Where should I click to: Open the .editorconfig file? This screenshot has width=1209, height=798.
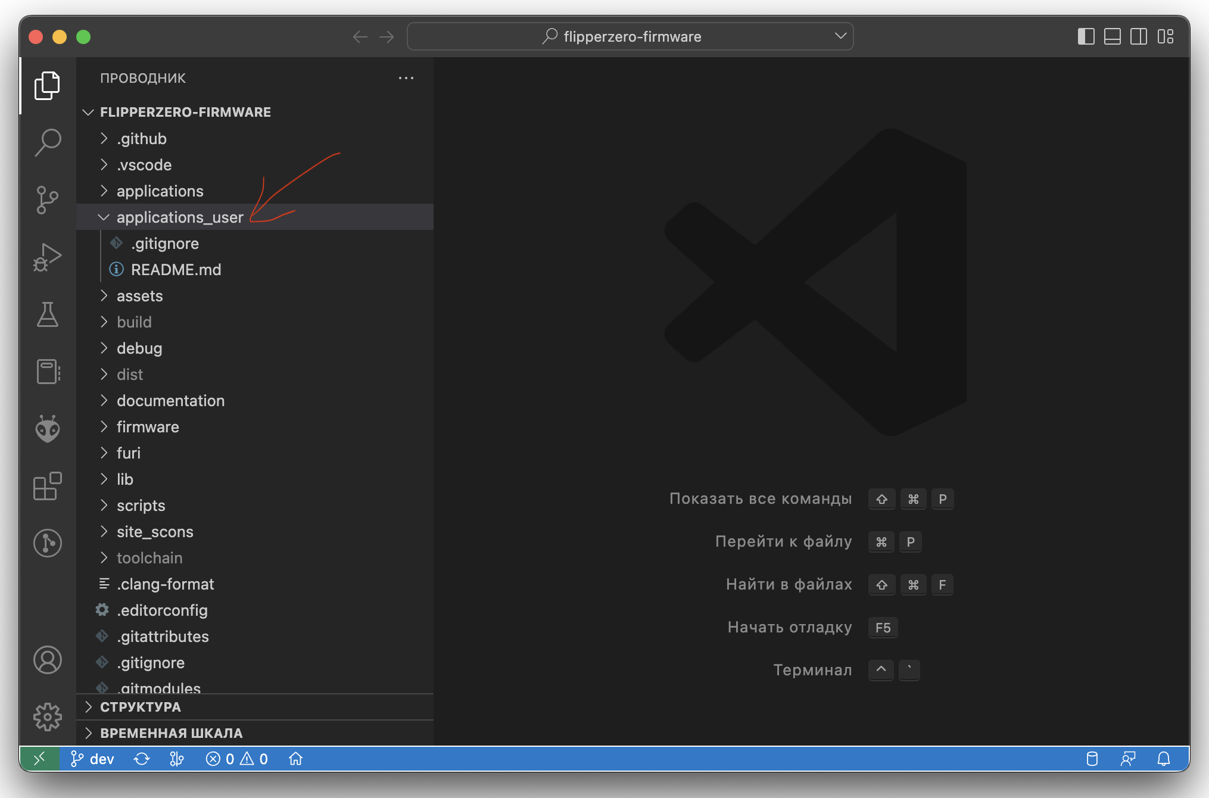(x=255, y=610)
